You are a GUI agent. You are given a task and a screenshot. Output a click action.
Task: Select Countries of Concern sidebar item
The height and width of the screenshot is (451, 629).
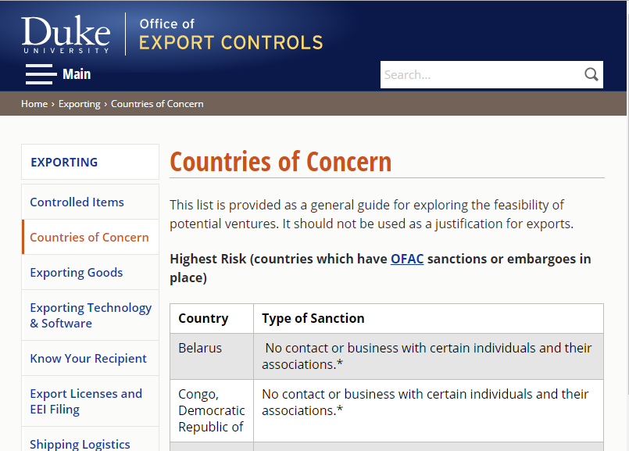(89, 237)
